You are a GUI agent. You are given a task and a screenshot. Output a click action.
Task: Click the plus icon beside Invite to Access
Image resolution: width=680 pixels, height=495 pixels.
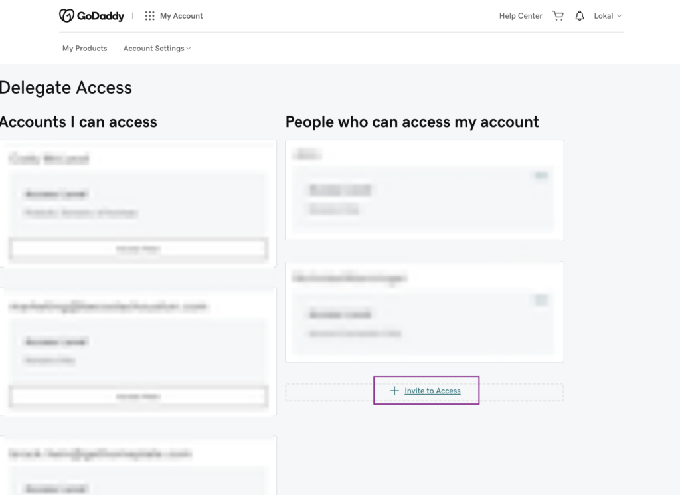pyautogui.click(x=394, y=391)
